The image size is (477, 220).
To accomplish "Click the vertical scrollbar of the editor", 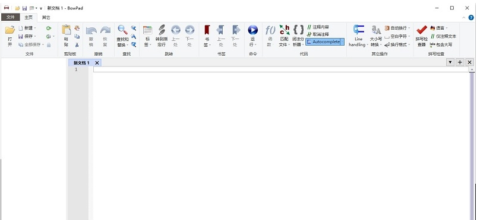I will 472,143.
